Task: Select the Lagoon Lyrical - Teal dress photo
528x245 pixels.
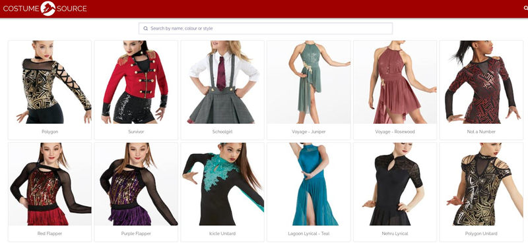Action: point(309,184)
